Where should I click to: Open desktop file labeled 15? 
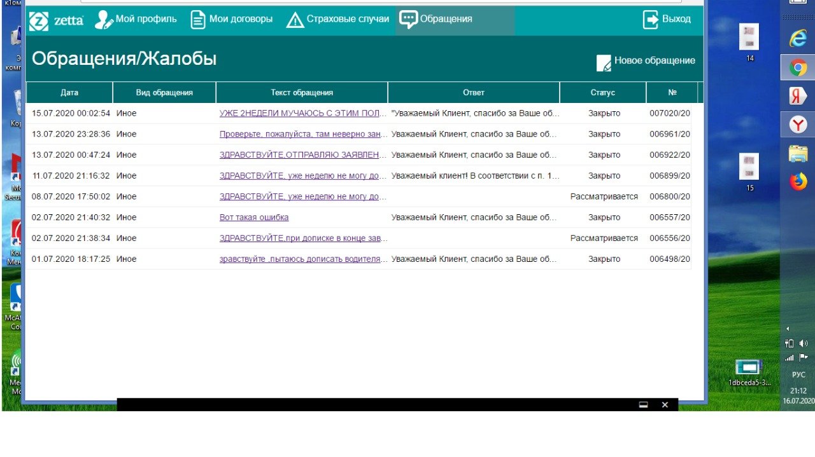749,172
